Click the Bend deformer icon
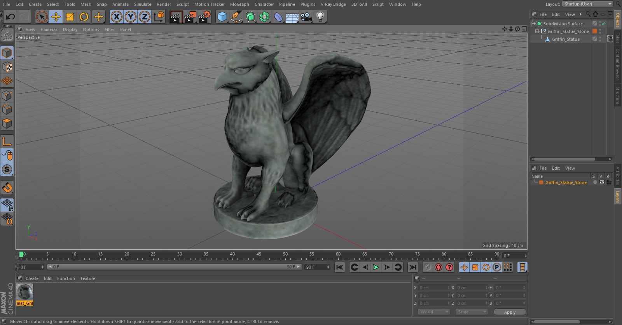This screenshot has width=622, height=325. click(x=278, y=17)
